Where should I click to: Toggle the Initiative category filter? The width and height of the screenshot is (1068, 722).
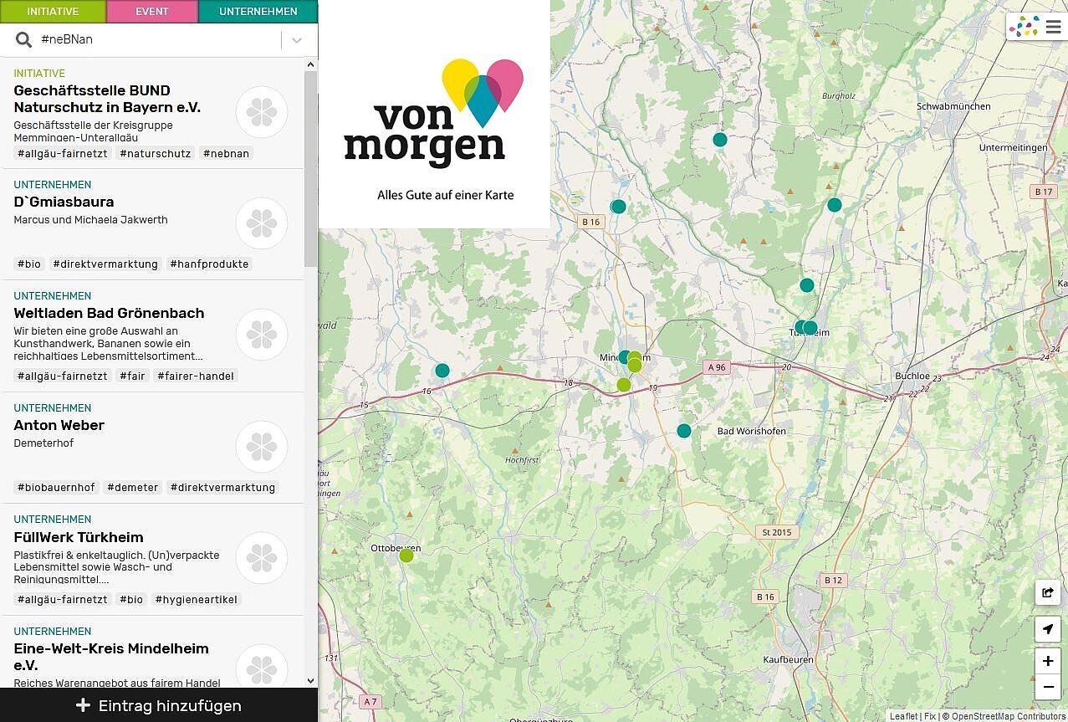click(x=53, y=12)
